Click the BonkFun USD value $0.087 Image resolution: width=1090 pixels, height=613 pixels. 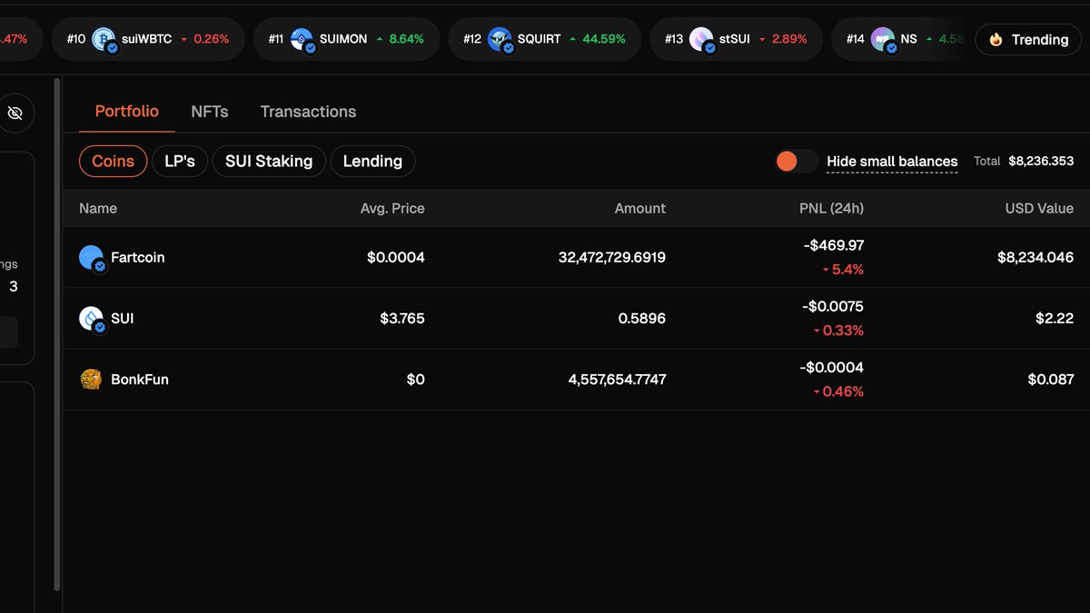click(x=1051, y=380)
